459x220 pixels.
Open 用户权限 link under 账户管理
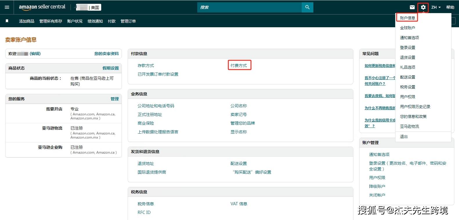pyautogui.click(x=377, y=178)
